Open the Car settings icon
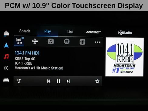148x111 pixels. (x=6, y=80)
